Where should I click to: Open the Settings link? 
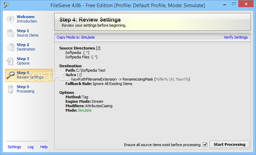tap(14, 147)
